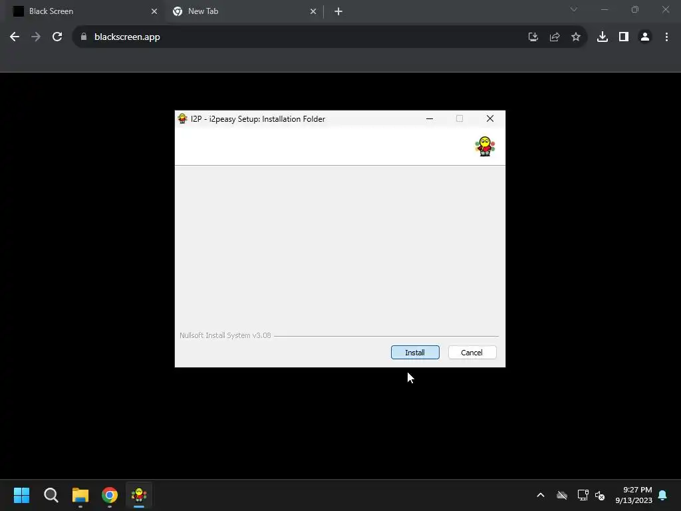Screen dimensions: 681x511
Task: Click the Nullsoft Install System v3.08 text
Action: tap(225, 335)
